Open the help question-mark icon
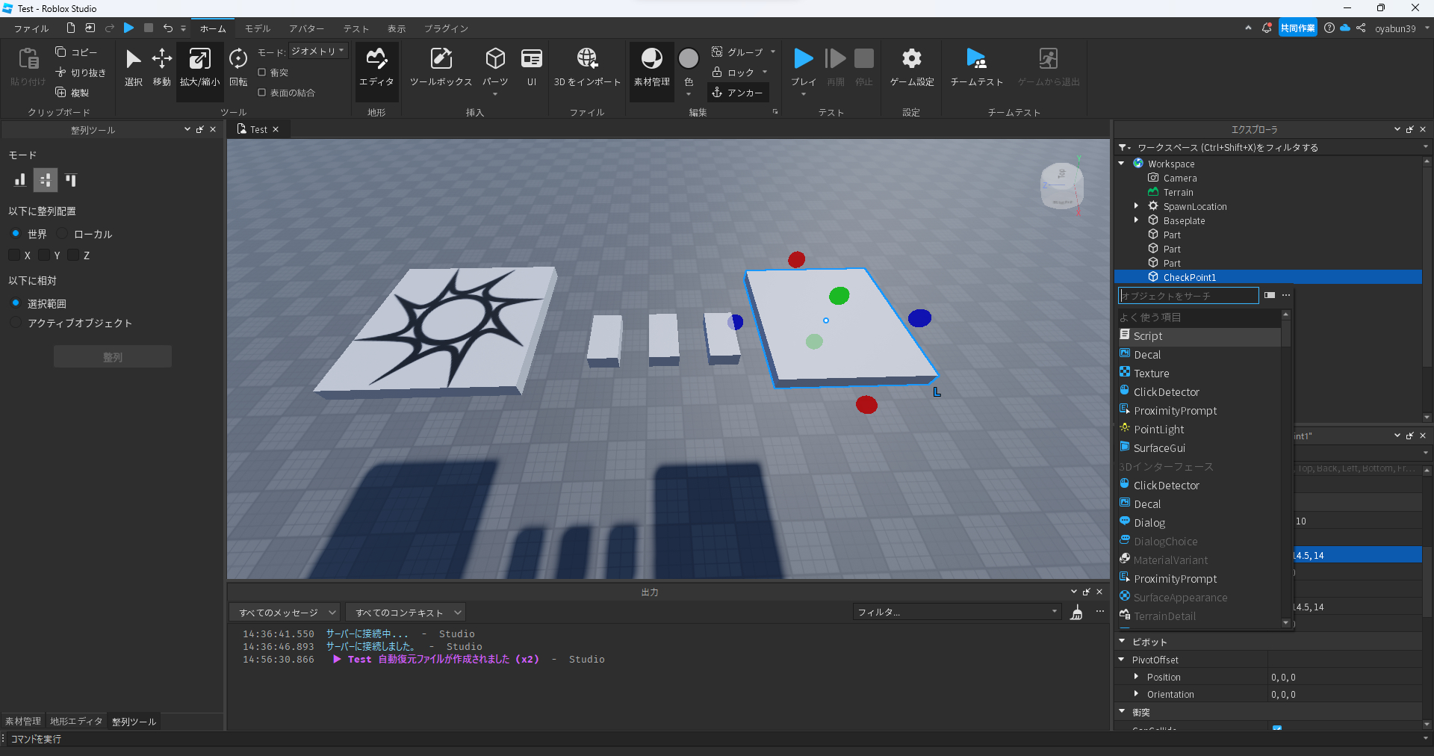 tap(1329, 28)
